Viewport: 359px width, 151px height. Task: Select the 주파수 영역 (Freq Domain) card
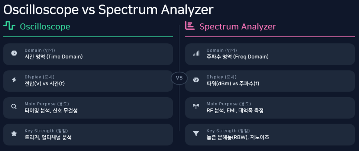point(270,54)
